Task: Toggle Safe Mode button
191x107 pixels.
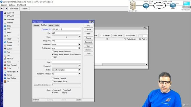Action: click(14, 9)
